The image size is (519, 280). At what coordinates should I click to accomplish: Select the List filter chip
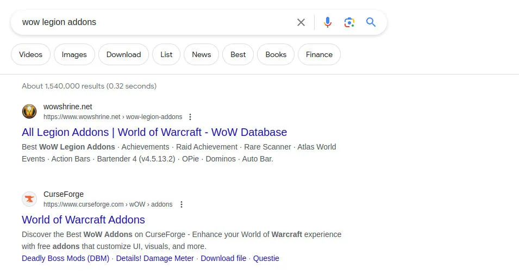(x=166, y=54)
